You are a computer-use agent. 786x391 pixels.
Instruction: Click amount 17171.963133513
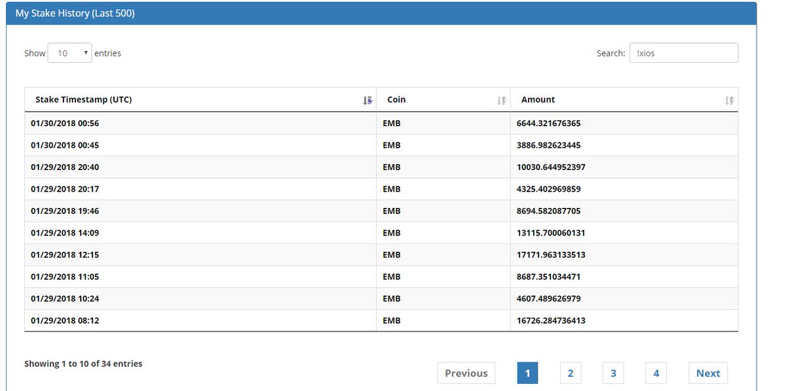point(551,254)
